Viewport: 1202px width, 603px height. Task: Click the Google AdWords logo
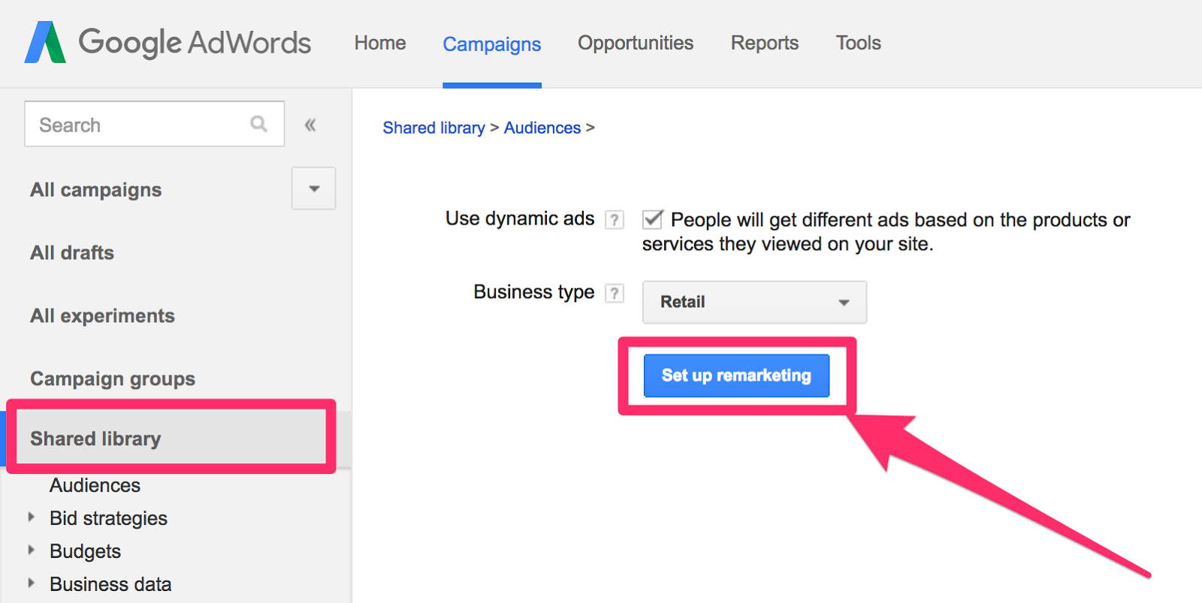(x=168, y=42)
